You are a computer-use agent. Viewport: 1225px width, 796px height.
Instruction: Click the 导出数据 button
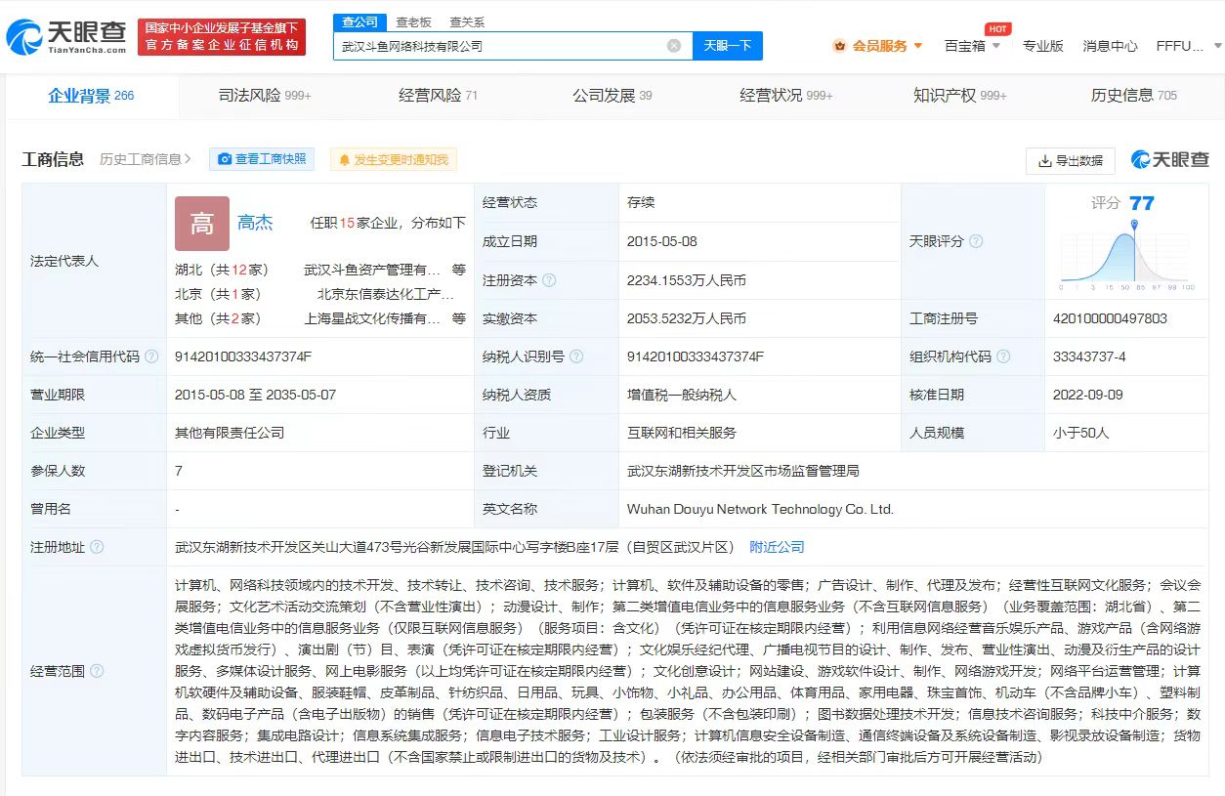1071,161
